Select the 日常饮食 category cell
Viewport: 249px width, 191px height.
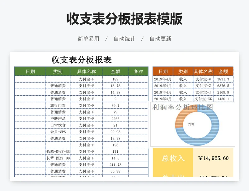58,125
